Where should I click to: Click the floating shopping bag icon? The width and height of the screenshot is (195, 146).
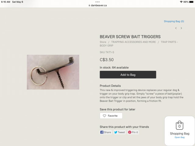(x=179, y=125)
